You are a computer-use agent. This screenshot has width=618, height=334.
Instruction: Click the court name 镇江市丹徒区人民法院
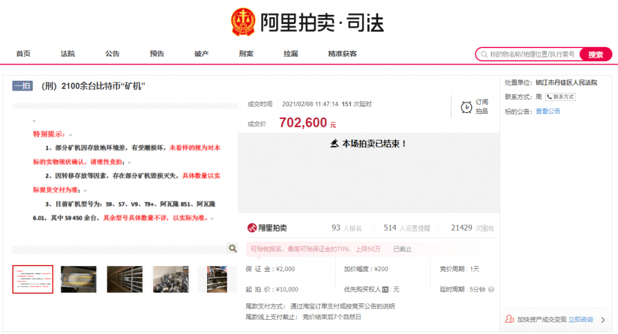(x=566, y=83)
